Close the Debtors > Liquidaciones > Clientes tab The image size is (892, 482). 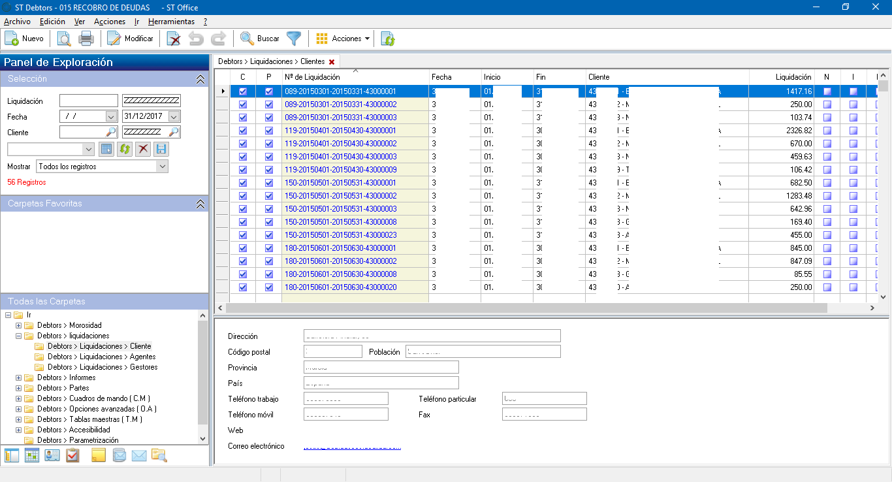pos(332,61)
